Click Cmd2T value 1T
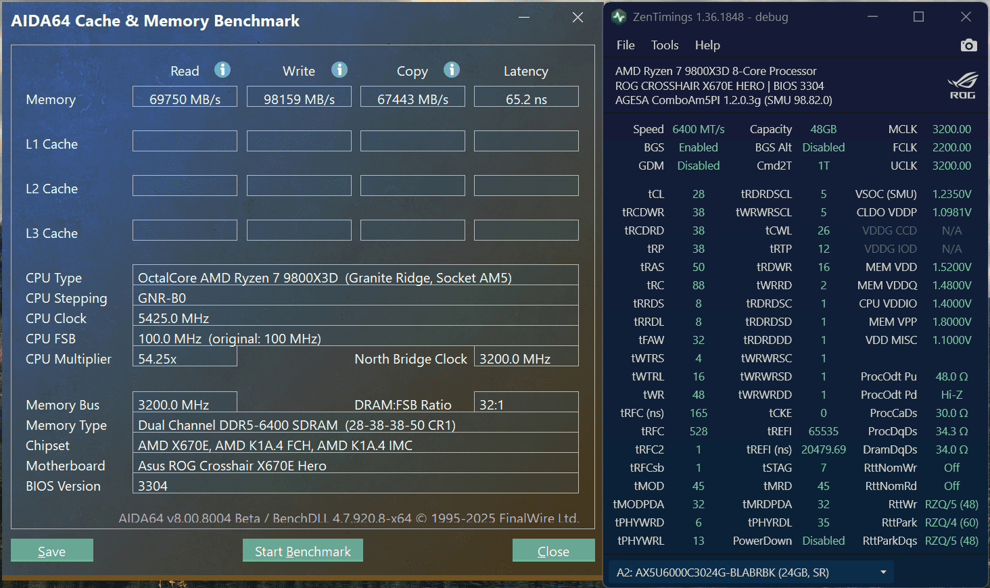Viewport: 990px width, 588px height. click(824, 166)
